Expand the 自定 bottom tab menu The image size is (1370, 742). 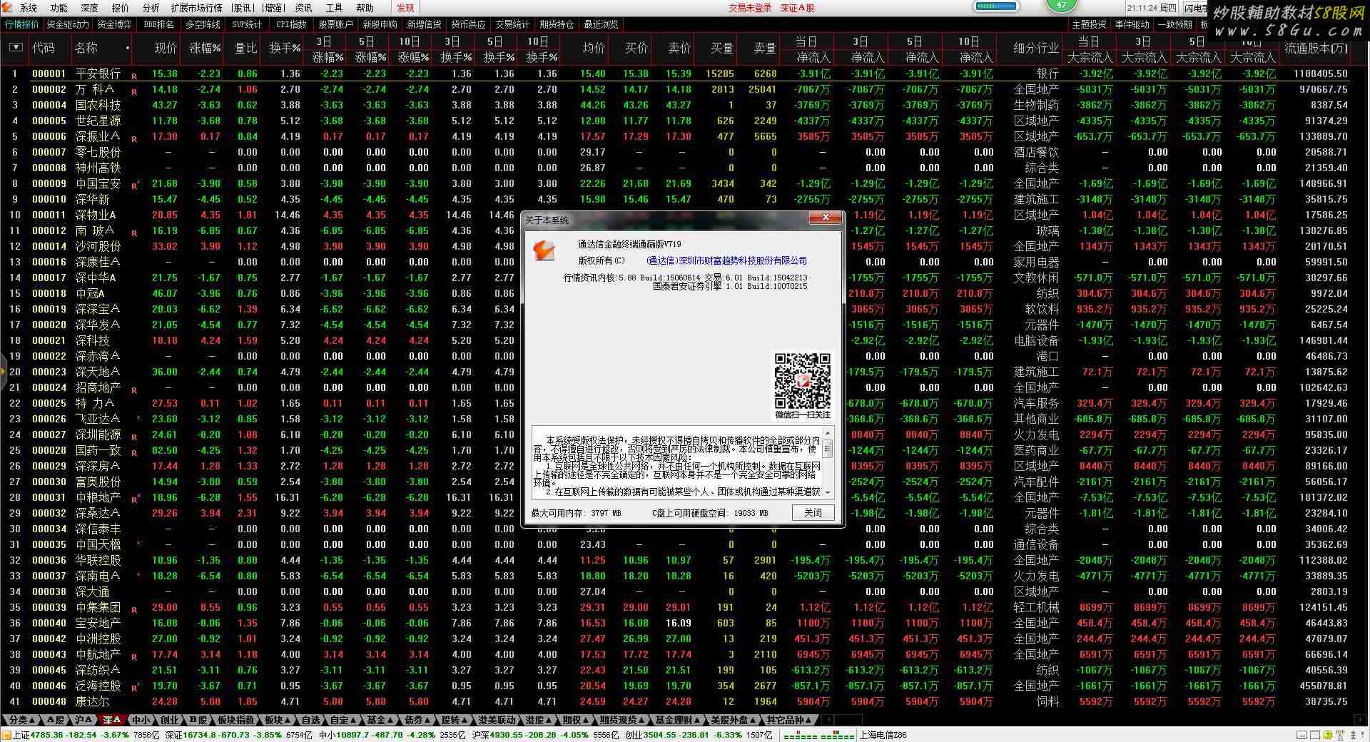coord(342,720)
